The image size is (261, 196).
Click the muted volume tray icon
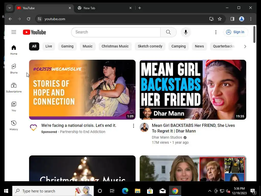[x=228, y=191]
